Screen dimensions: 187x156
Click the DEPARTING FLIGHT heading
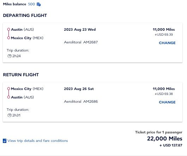coord(25,16)
